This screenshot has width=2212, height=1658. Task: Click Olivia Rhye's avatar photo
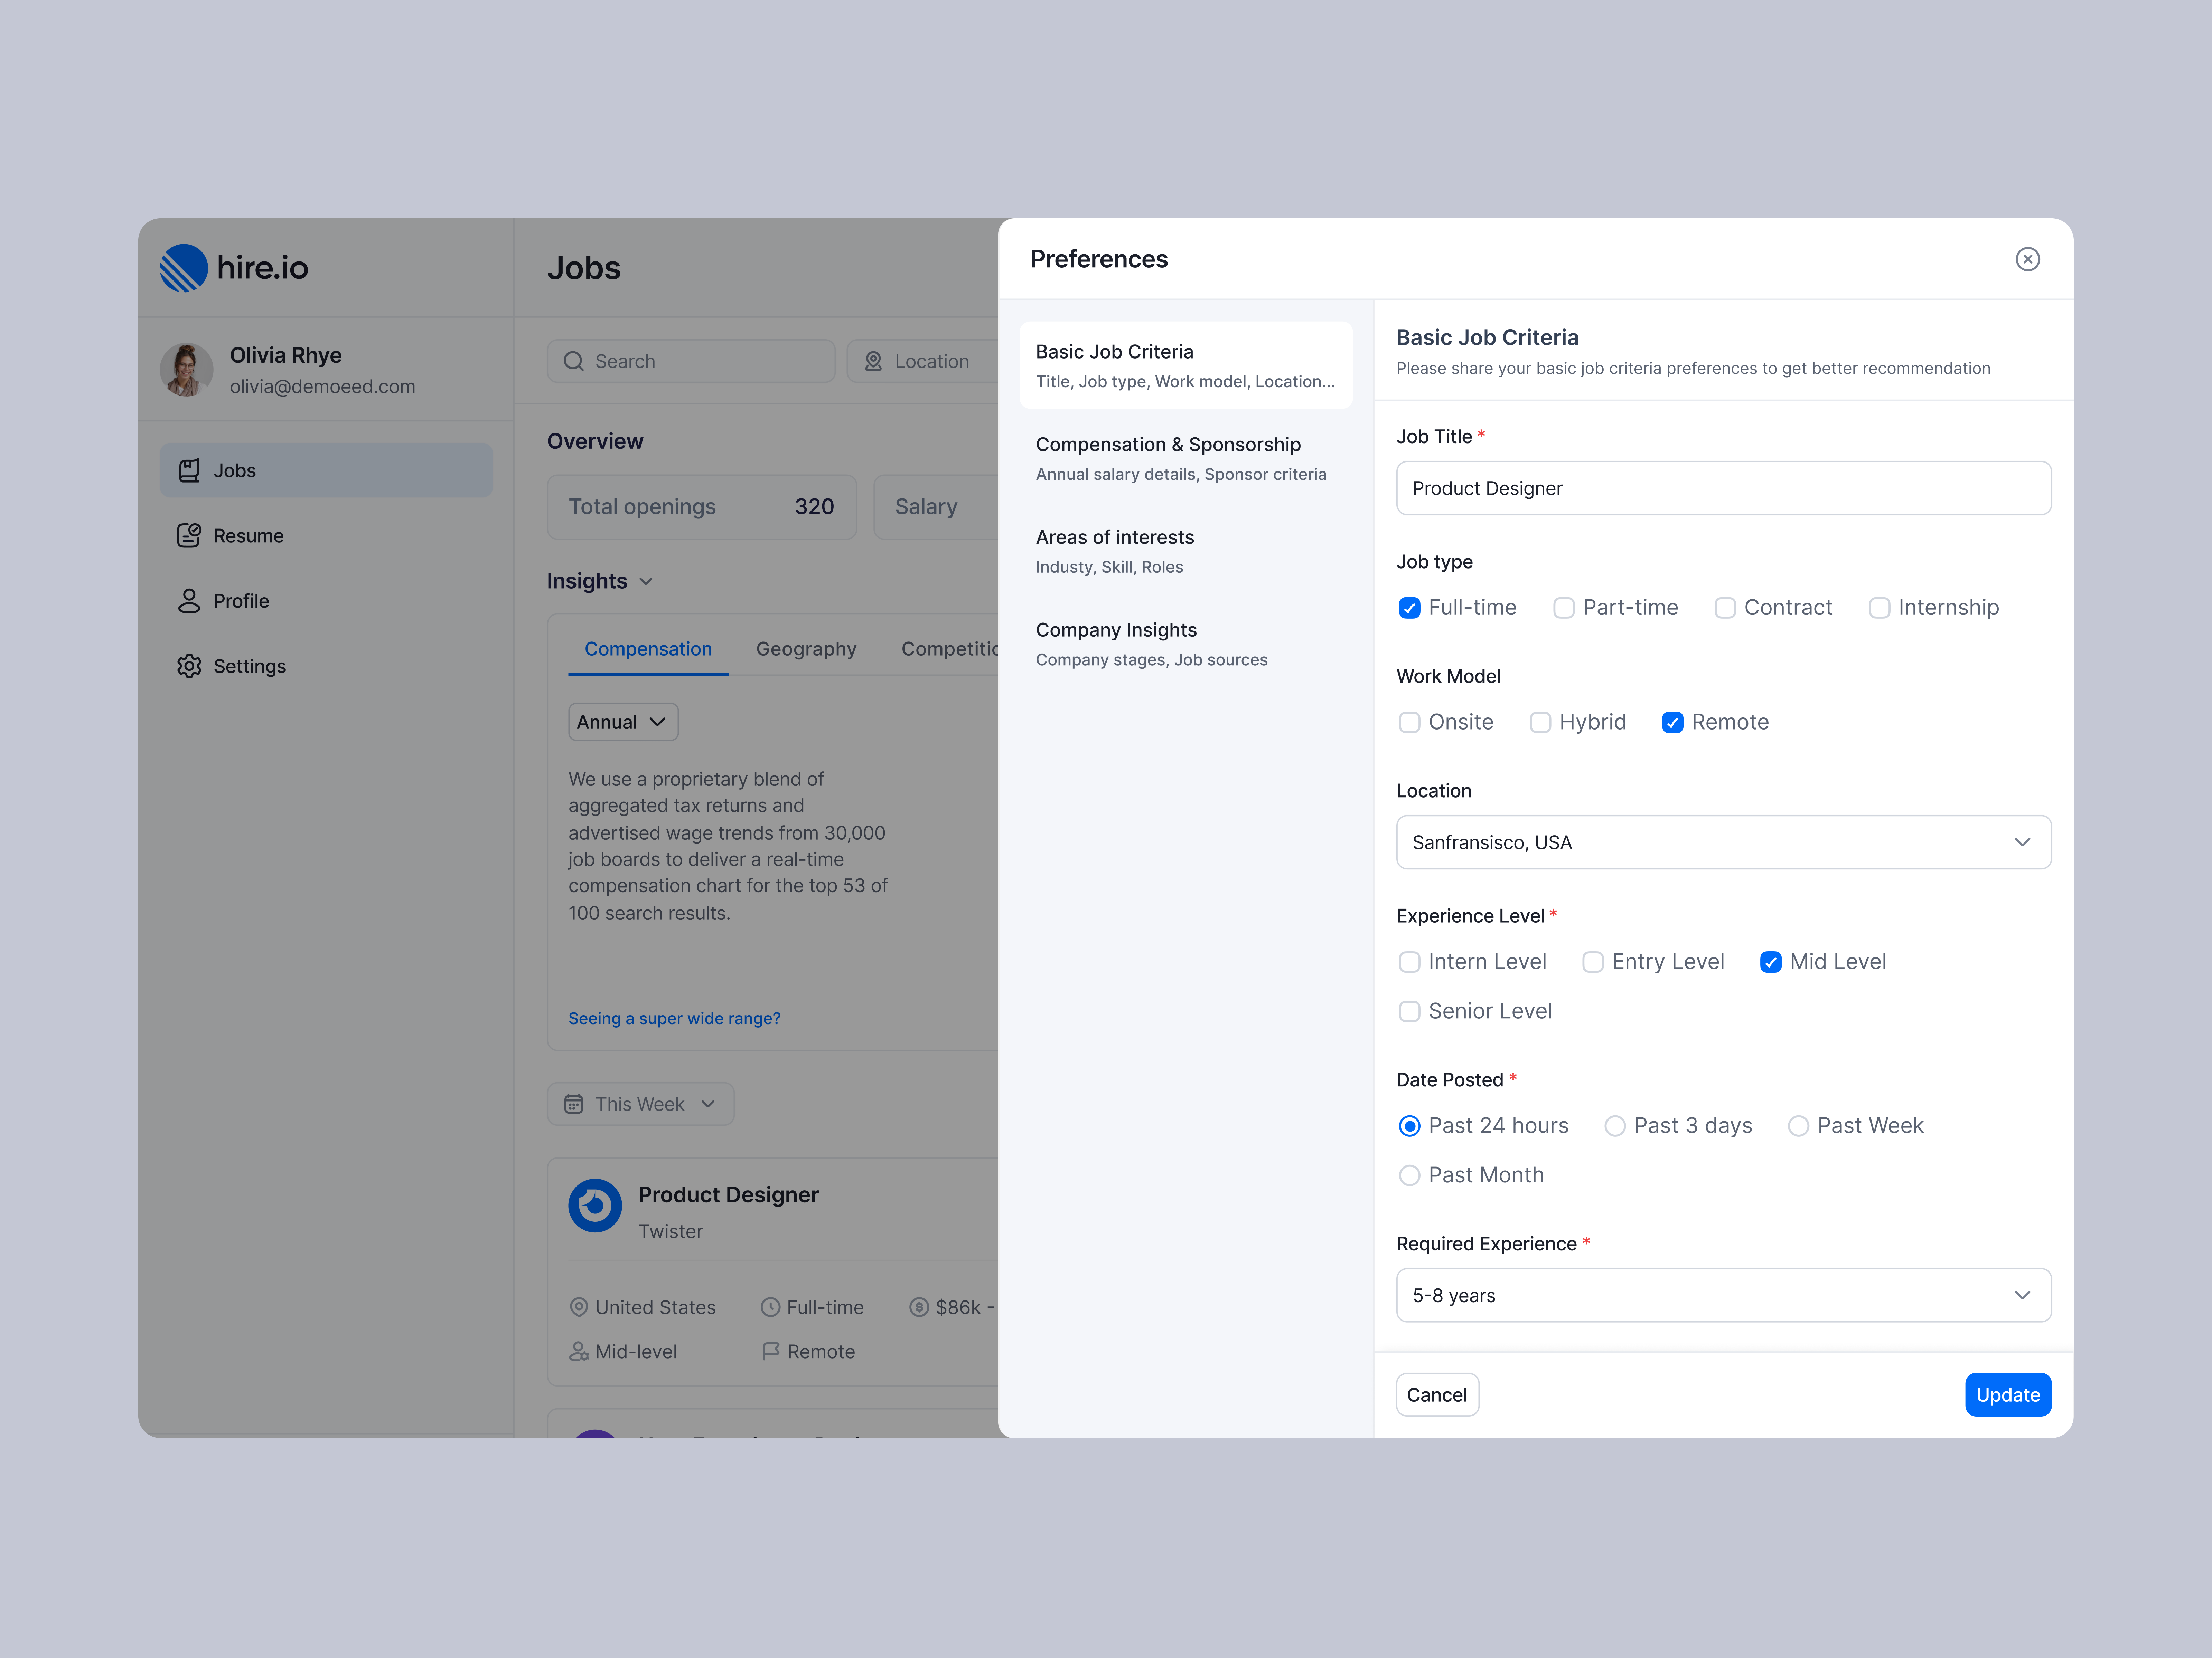[187, 370]
